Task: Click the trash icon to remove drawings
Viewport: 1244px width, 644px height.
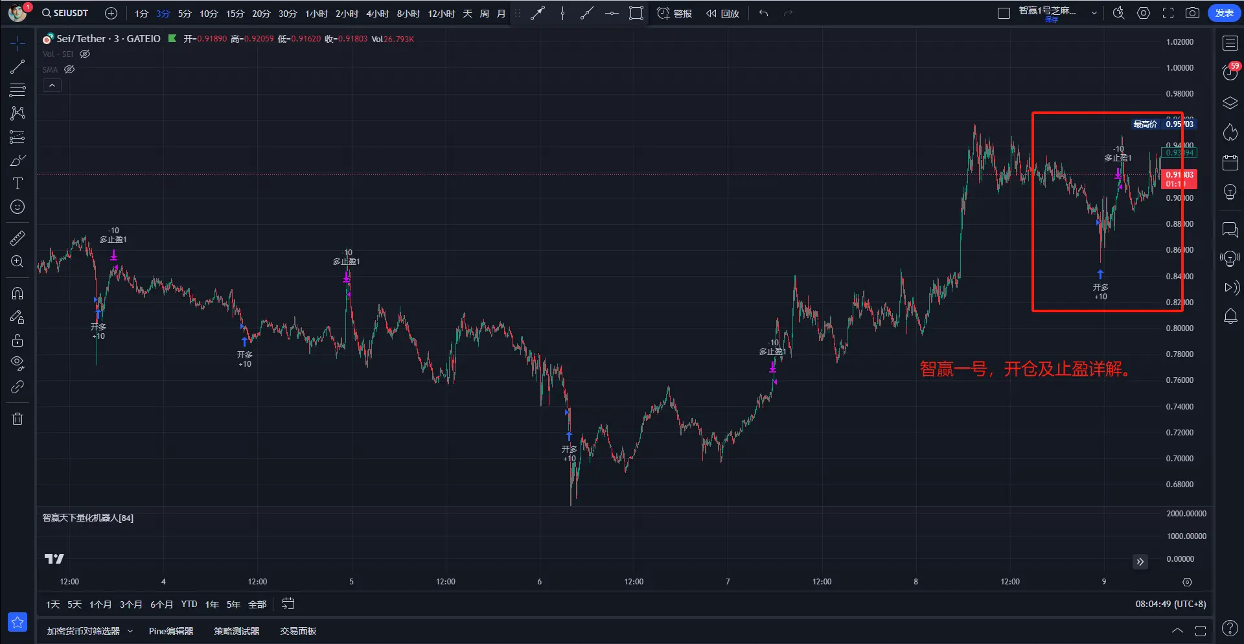Action: (17, 419)
